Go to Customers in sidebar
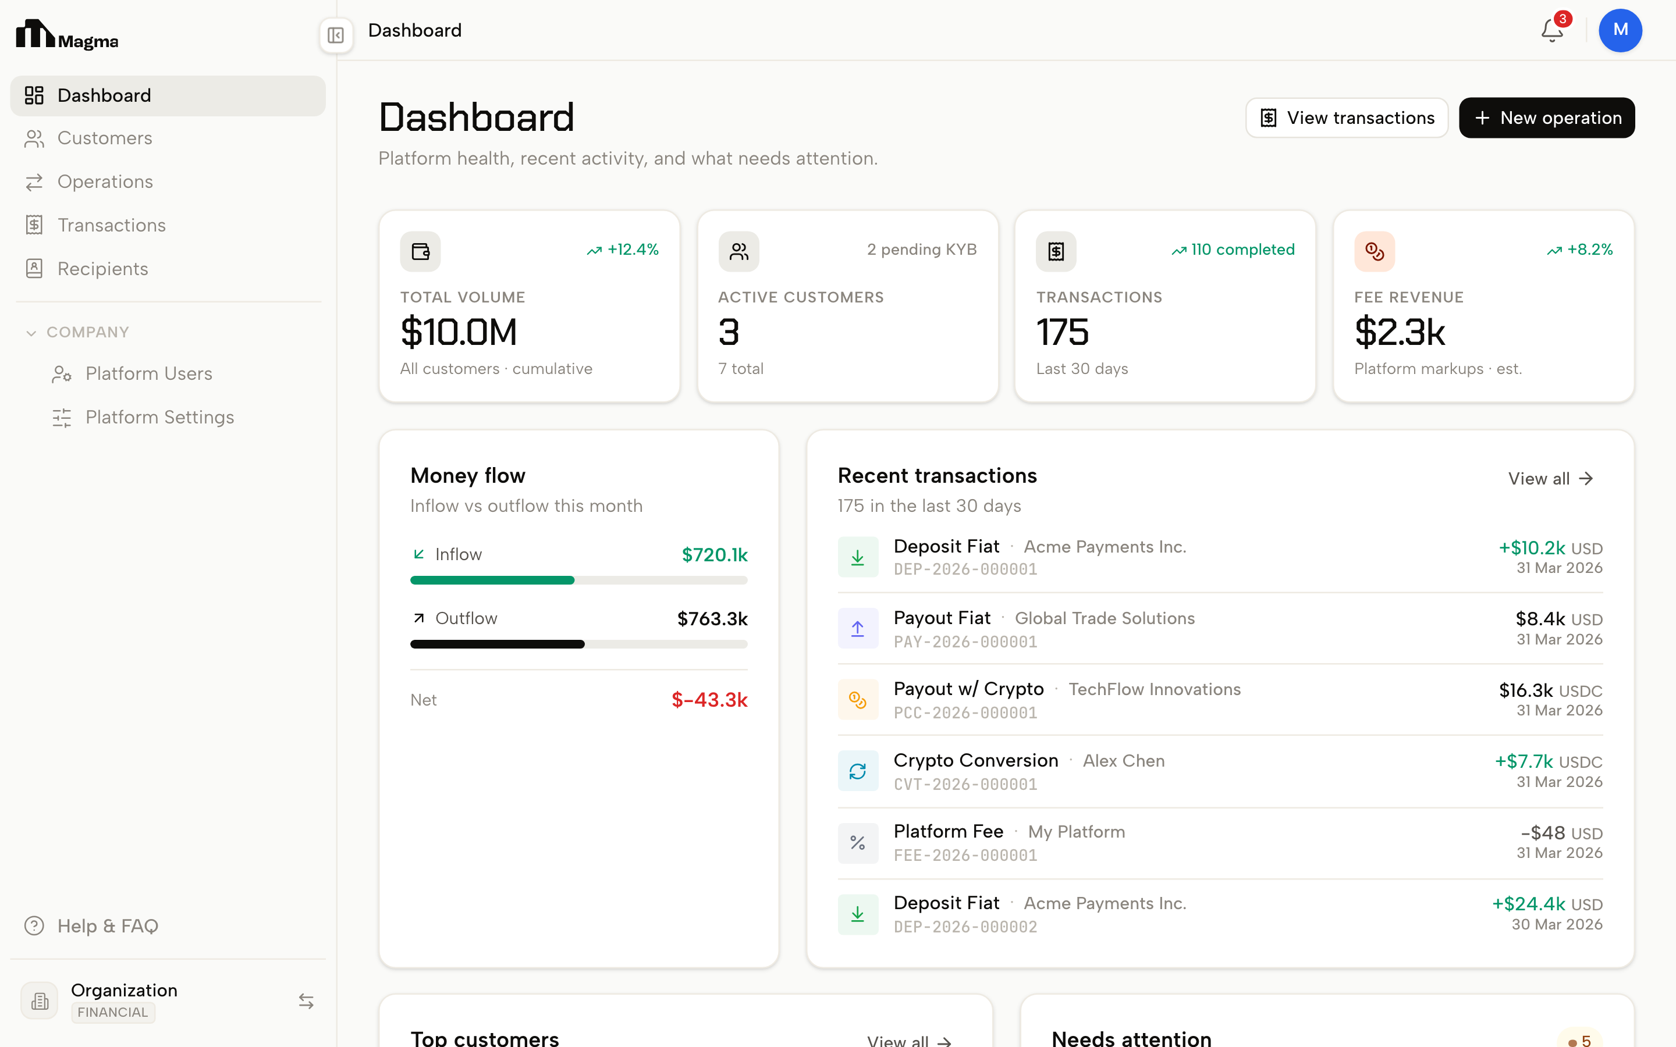Image resolution: width=1676 pixels, height=1047 pixels. coord(168,138)
